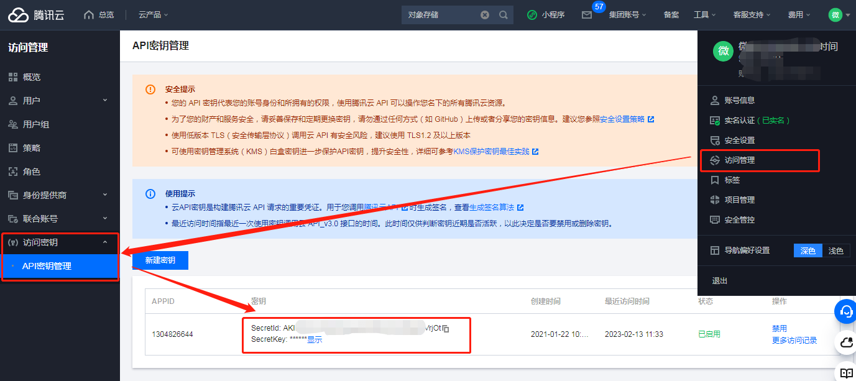Click 显示 to reveal the SecretKey

[315, 340]
